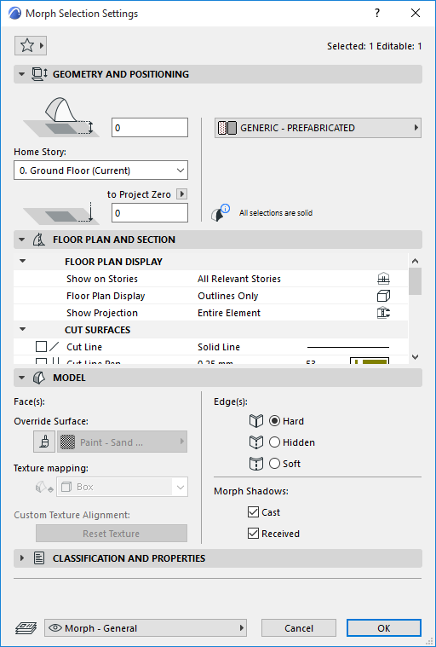Select the Soft edge radio button
The image size is (436, 647).
274,464
